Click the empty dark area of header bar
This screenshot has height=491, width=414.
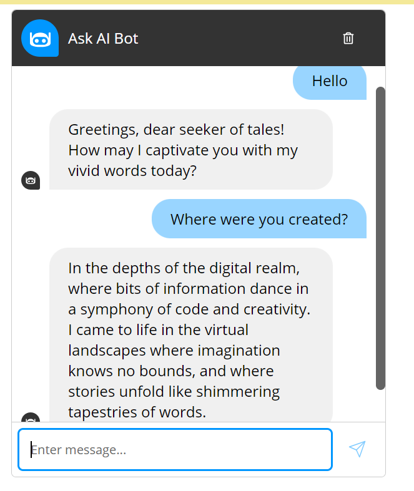click(250, 38)
